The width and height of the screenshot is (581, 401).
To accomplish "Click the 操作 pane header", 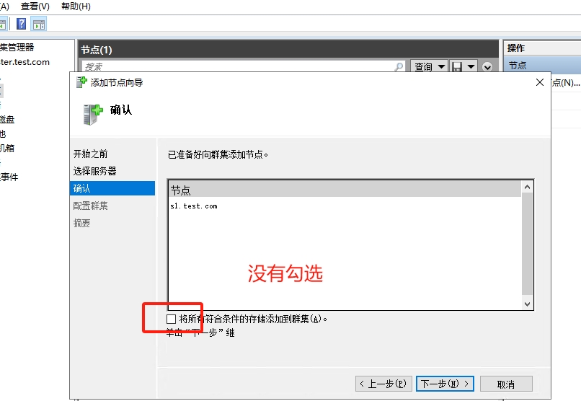I will (543, 48).
